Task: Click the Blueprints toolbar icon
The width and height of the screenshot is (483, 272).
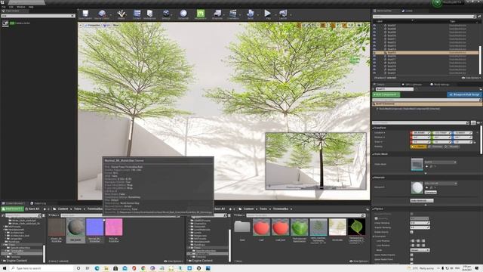Action: click(x=217, y=14)
